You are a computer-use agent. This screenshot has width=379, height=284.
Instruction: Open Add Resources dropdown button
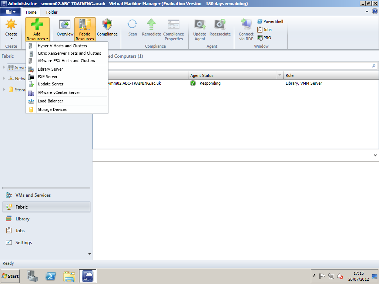pos(37,30)
